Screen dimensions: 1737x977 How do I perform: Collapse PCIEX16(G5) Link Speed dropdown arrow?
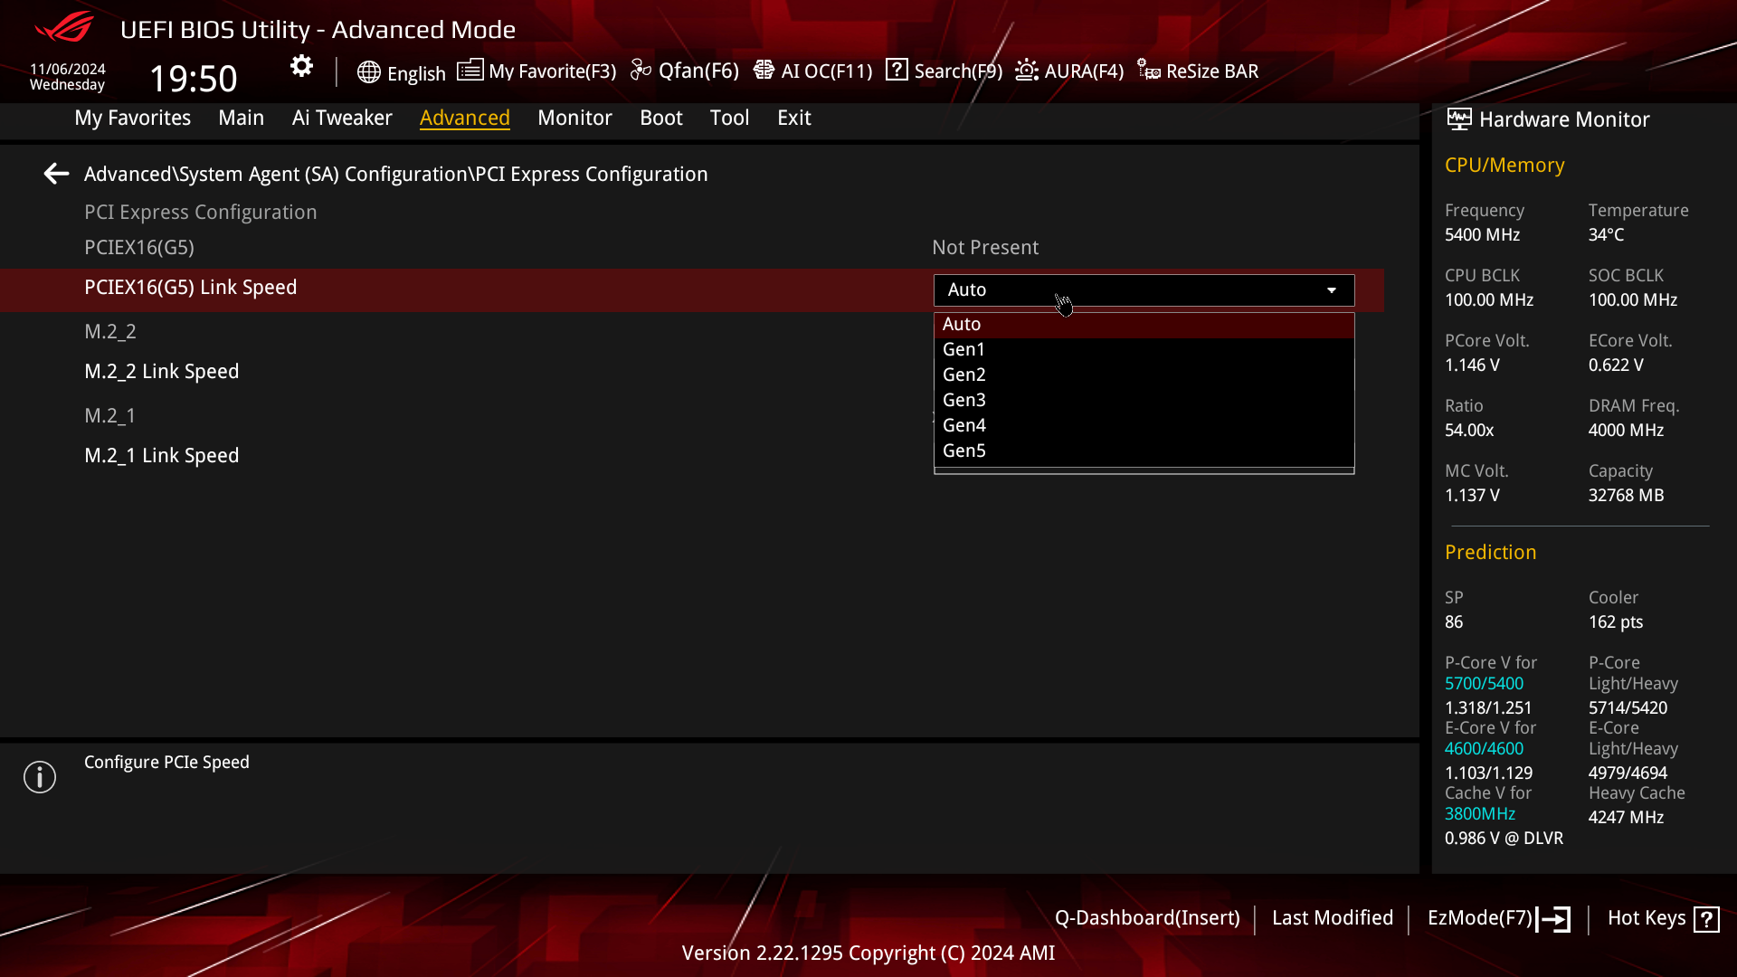click(x=1332, y=290)
